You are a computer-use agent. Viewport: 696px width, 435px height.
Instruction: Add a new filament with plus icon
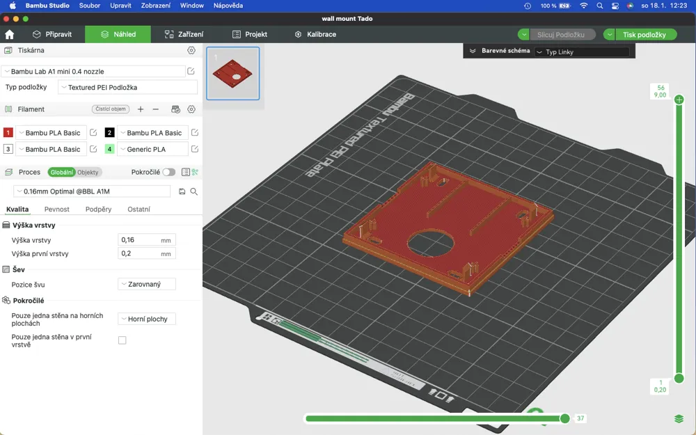tap(141, 109)
